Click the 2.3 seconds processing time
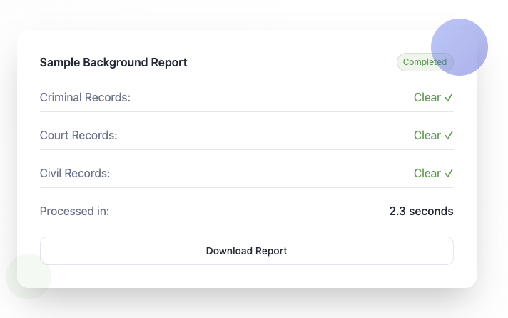508x318 pixels. click(421, 212)
